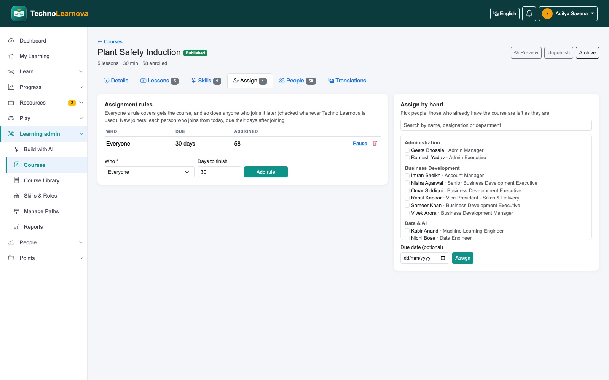The width and height of the screenshot is (609, 380).
Task: Tick the Nisha Agarwal checkbox
Action: (407, 183)
